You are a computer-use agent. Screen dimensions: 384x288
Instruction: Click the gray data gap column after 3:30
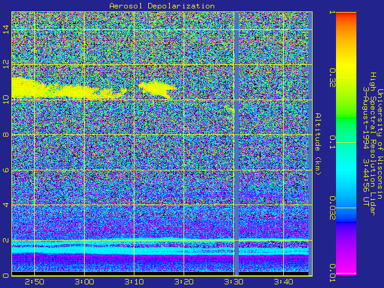tap(236, 144)
